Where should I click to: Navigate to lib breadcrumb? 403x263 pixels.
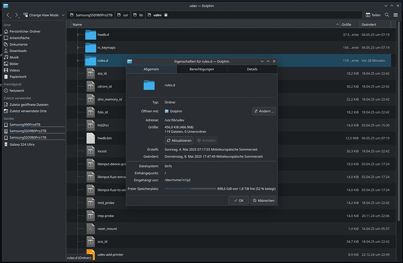pos(138,15)
